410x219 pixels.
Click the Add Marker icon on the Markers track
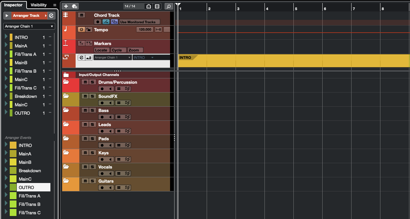point(81,43)
